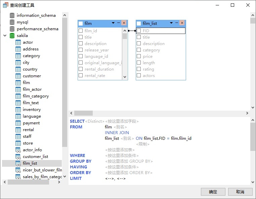Click the customer_list view icon

coord(18,157)
